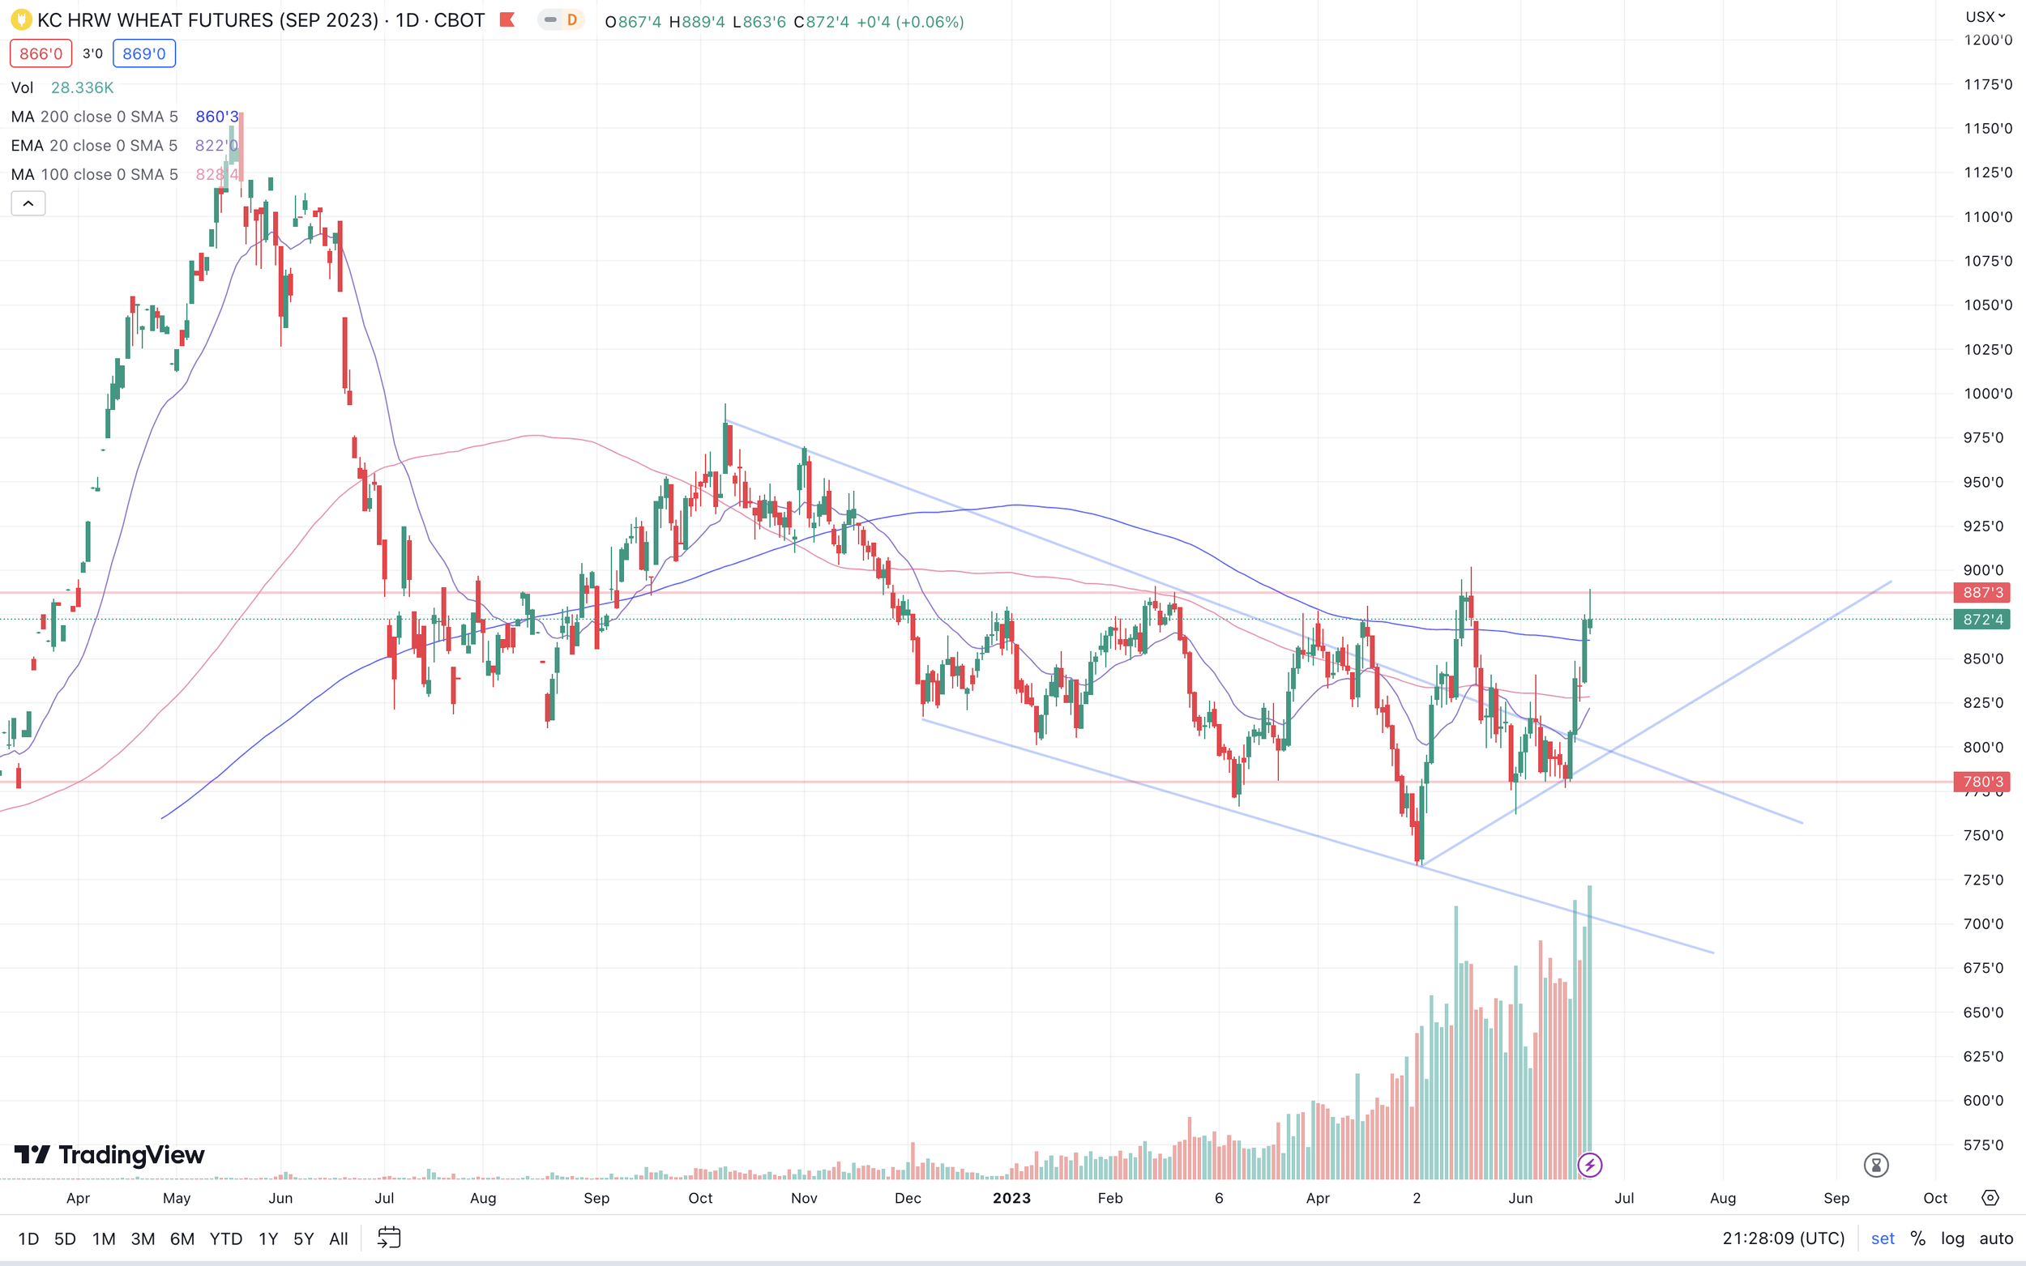
Task: Select the MA 200 indicator legend
Action: point(94,117)
